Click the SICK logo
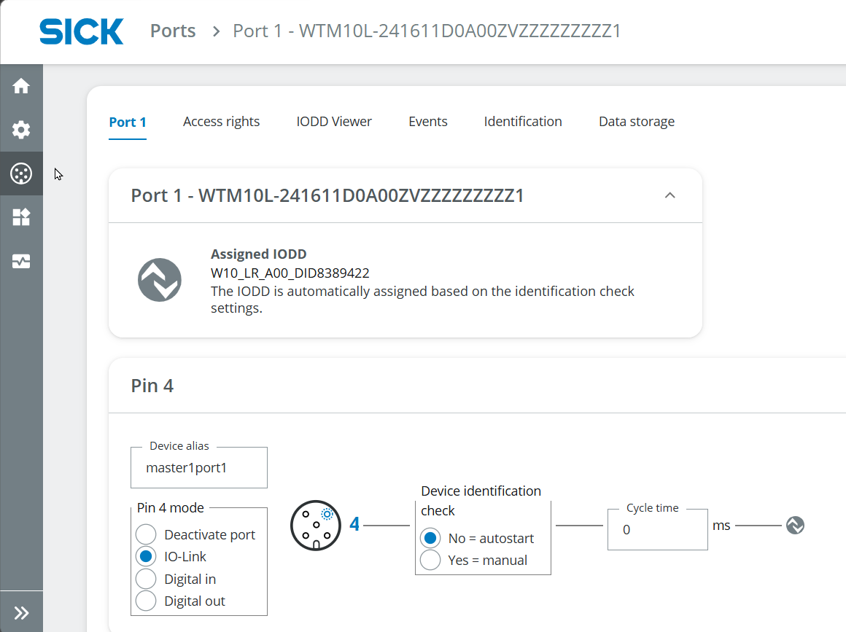This screenshot has height=632, width=846. [82, 31]
